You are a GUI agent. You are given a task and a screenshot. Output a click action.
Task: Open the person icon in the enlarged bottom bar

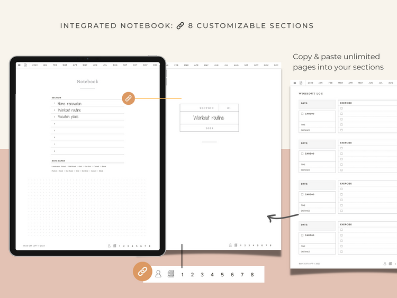click(158, 274)
